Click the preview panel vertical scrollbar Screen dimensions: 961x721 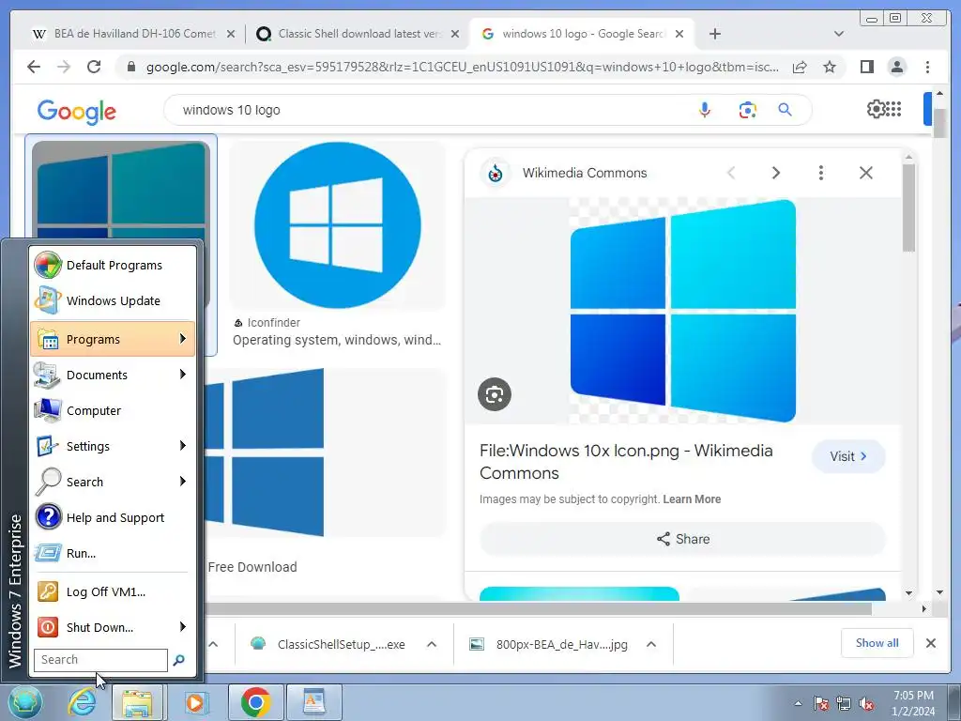908,207
